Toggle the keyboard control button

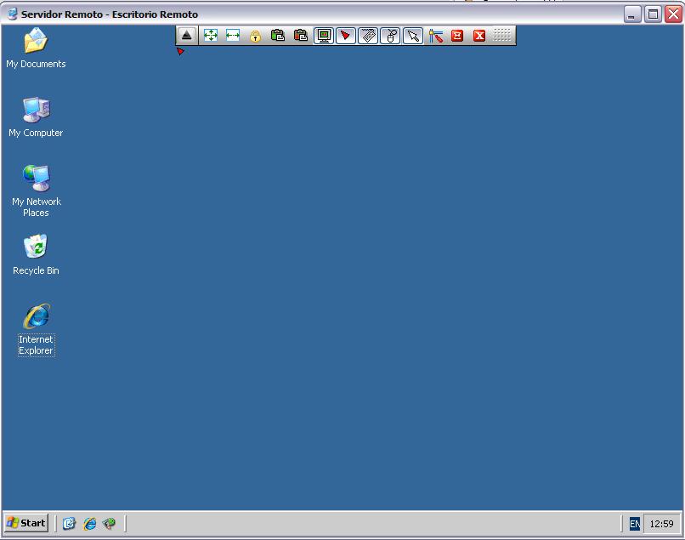click(368, 36)
